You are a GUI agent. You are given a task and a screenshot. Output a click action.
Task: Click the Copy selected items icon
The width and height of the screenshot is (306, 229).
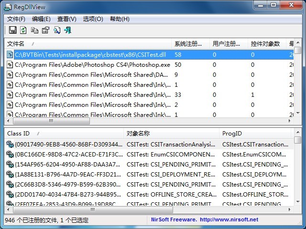click(x=34, y=30)
